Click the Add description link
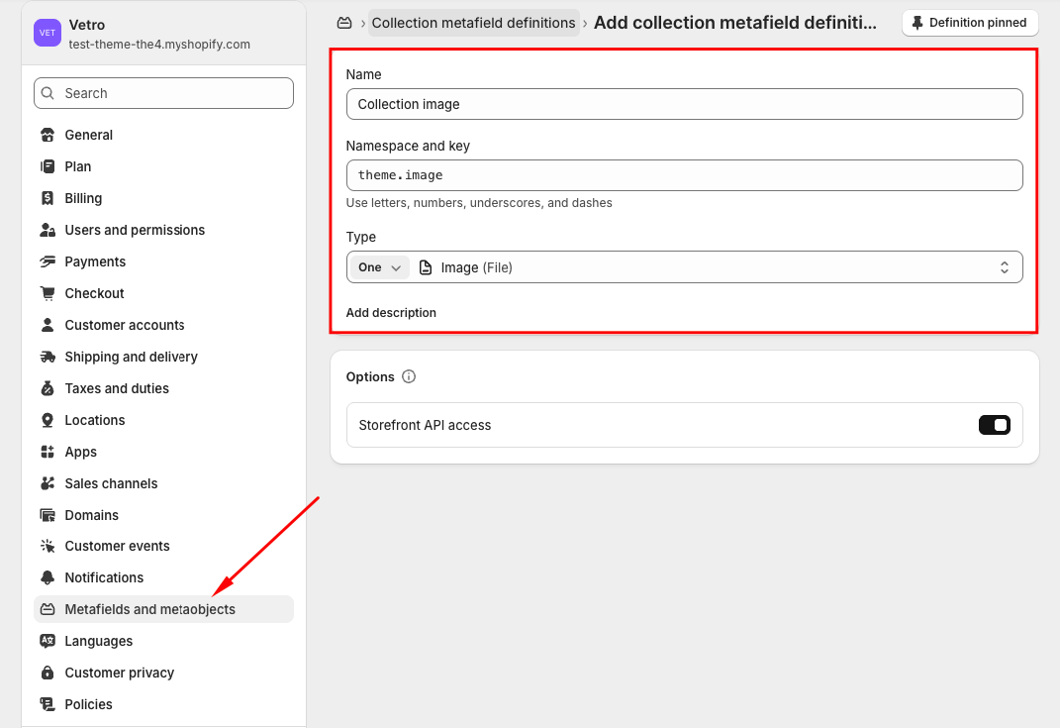 tap(391, 312)
